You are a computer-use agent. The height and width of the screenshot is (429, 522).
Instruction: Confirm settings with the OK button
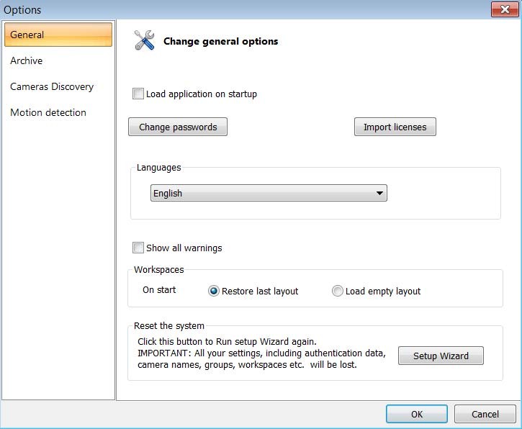417,414
